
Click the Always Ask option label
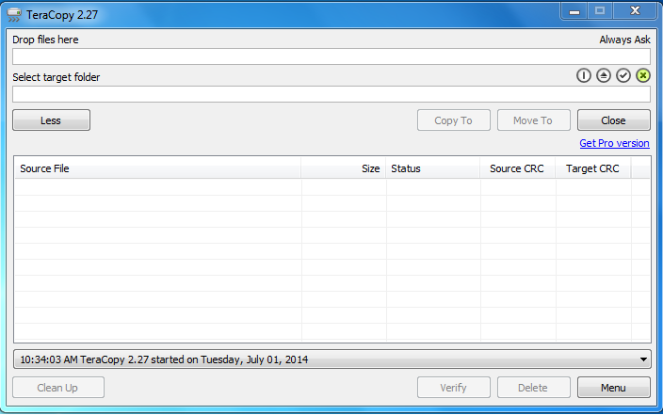(x=624, y=40)
